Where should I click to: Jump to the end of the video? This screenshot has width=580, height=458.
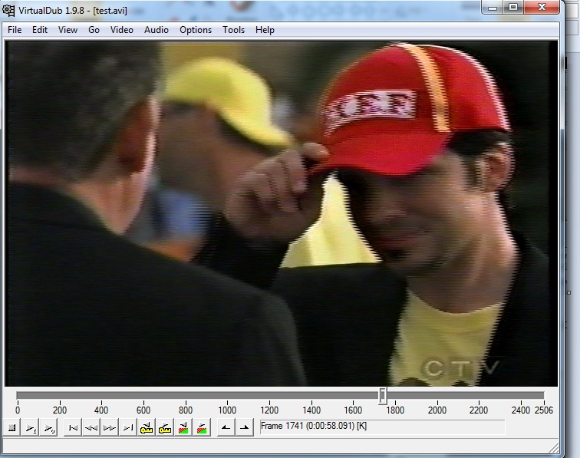[128, 427]
